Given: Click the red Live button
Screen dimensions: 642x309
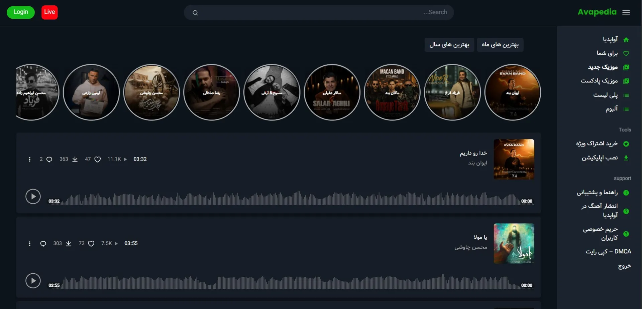Looking at the screenshot, I should pos(49,12).
